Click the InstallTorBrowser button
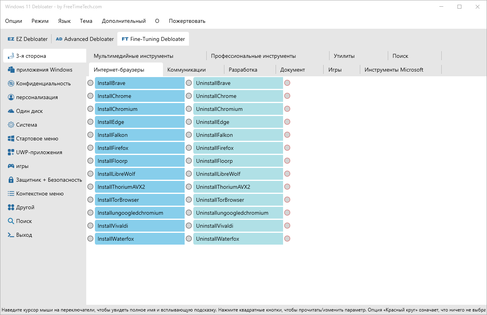This screenshot has height=315, width=487. tap(140, 200)
